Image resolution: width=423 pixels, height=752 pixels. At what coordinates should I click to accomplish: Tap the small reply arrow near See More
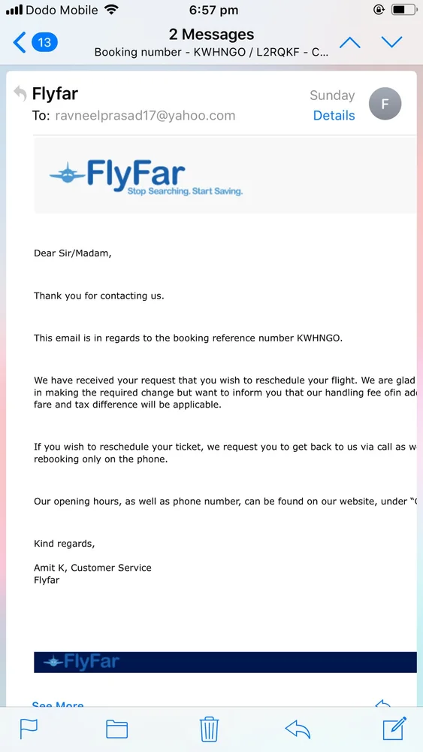coord(383,704)
